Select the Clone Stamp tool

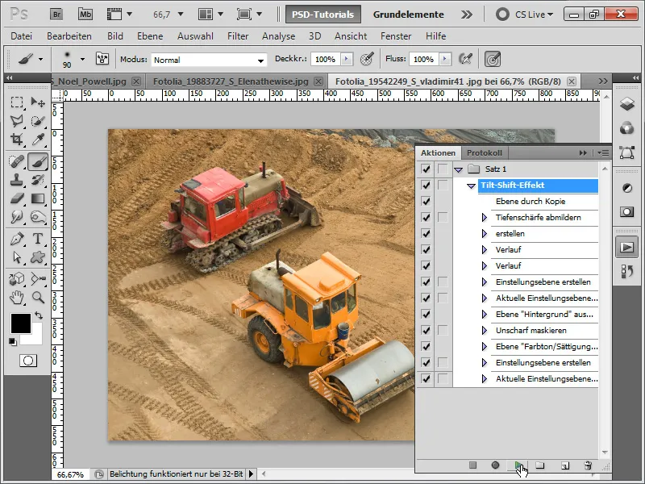[17, 180]
